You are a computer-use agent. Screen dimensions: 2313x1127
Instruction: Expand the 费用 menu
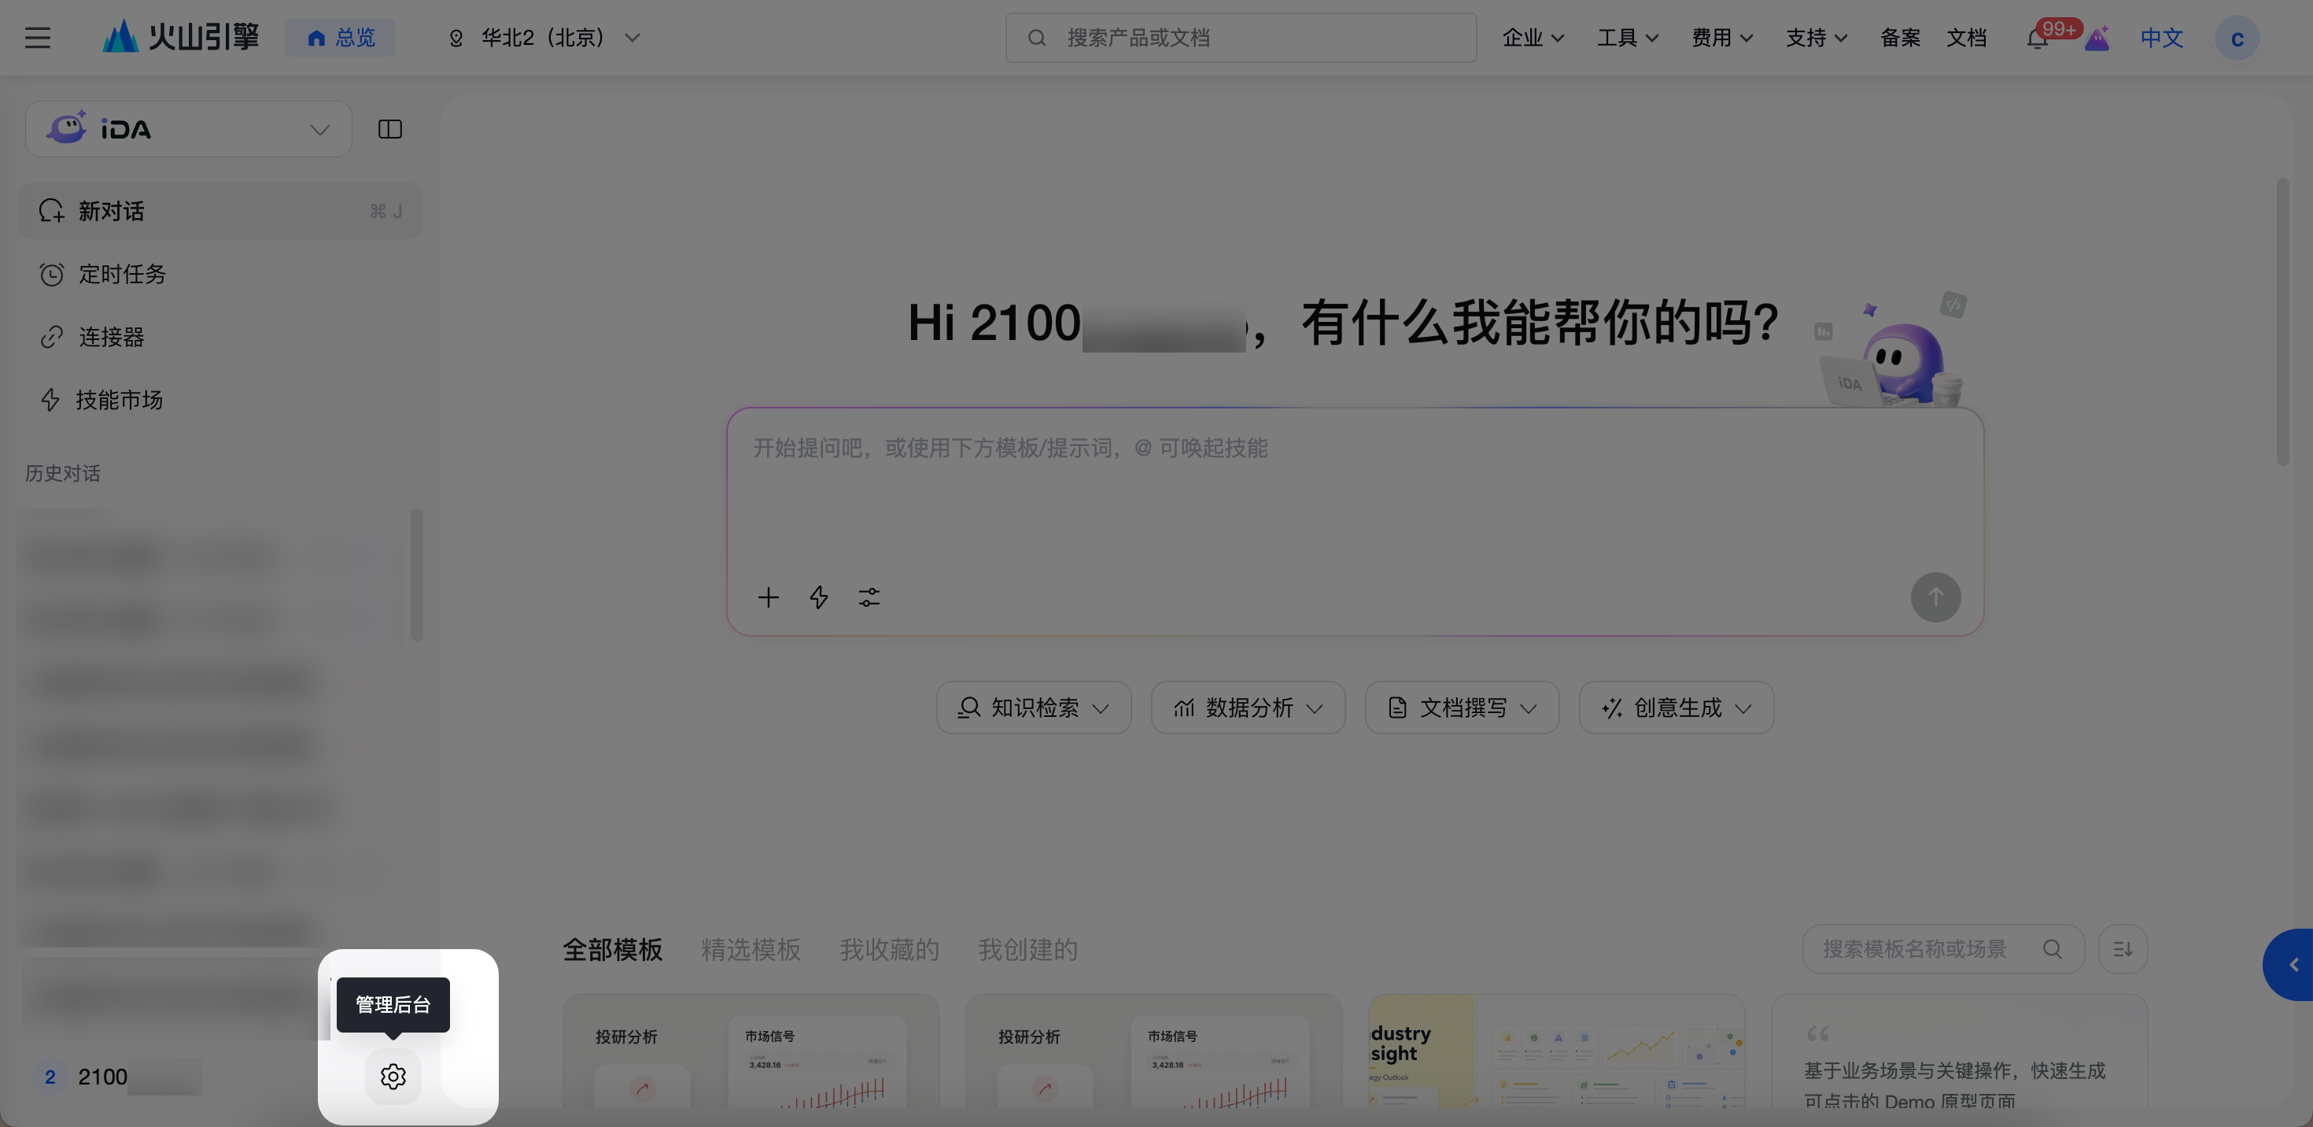tap(1722, 38)
